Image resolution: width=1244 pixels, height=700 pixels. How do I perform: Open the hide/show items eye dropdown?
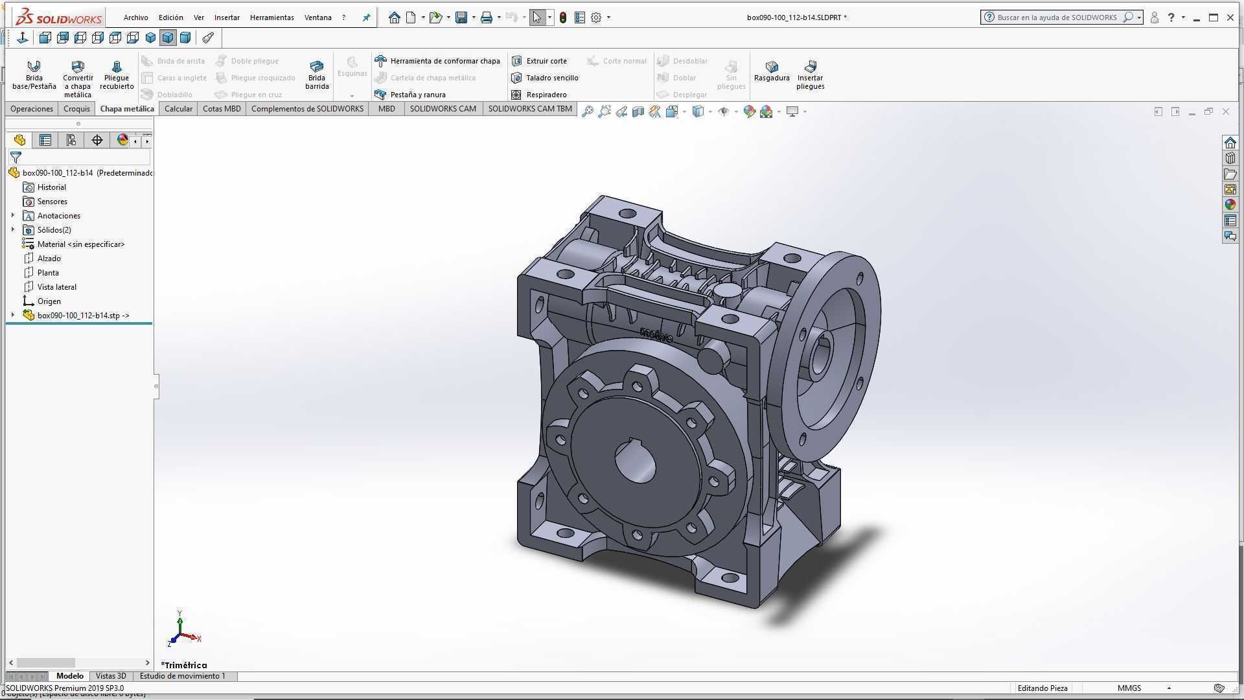[736, 111]
